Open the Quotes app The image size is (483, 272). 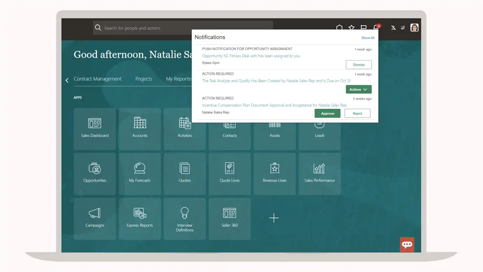click(x=185, y=173)
